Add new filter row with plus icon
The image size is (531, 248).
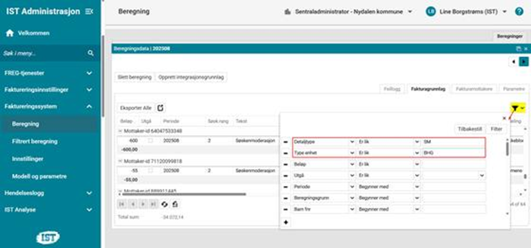(286, 223)
